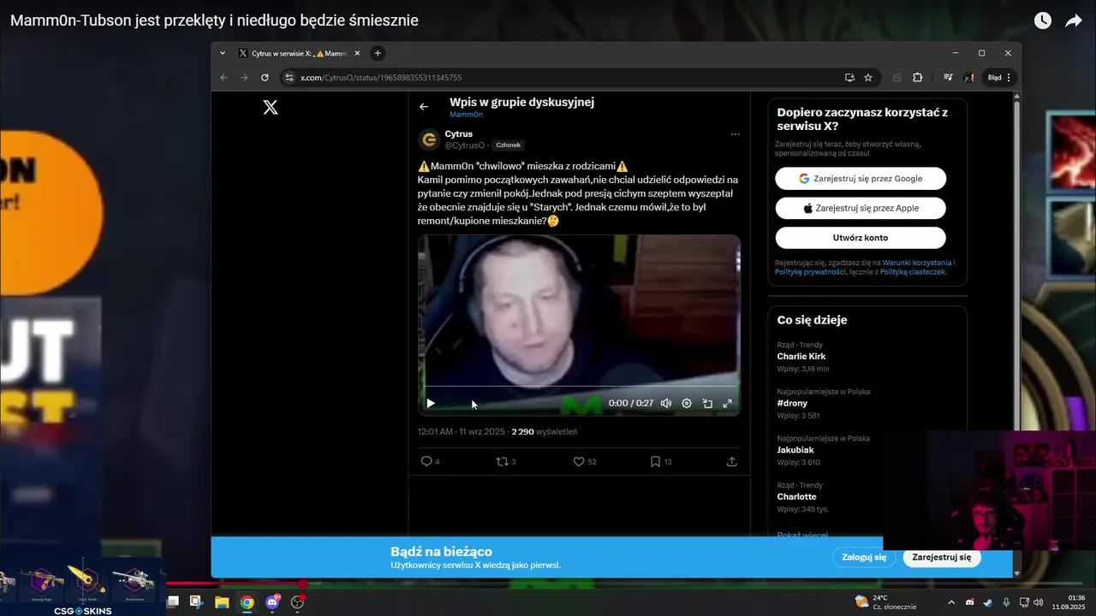1096x616 pixels.
Task: Open the Chrome extensions puzzle icon
Action: click(917, 77)
